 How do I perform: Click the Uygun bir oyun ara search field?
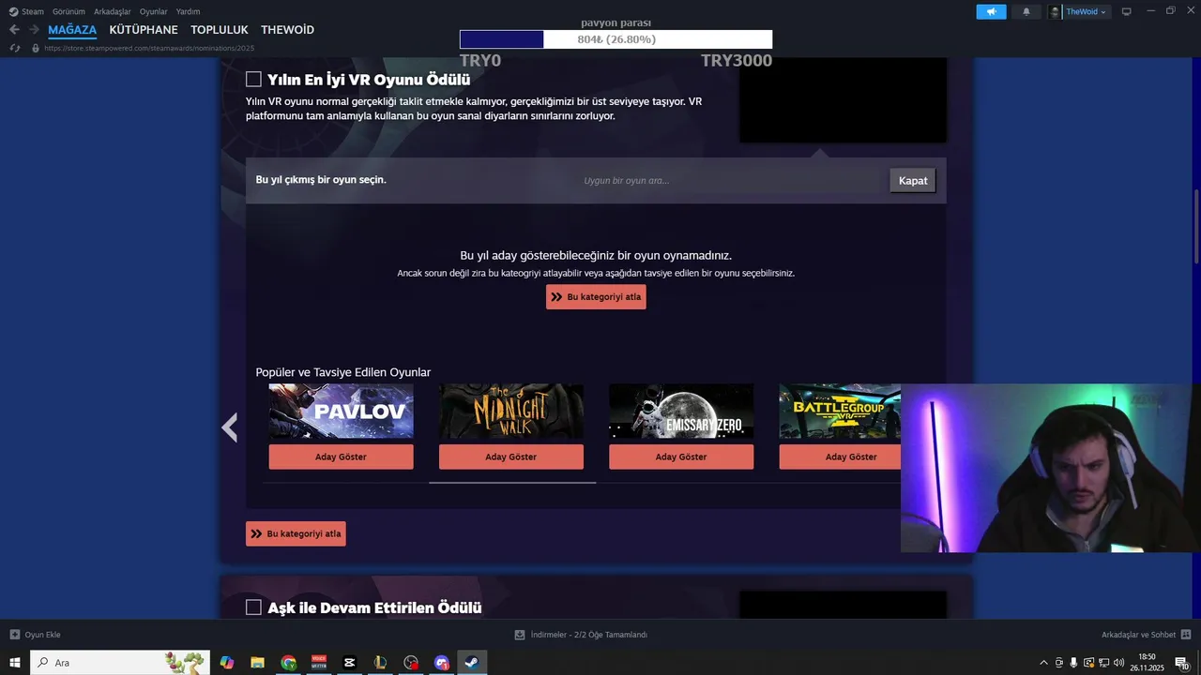pos(730,180)
